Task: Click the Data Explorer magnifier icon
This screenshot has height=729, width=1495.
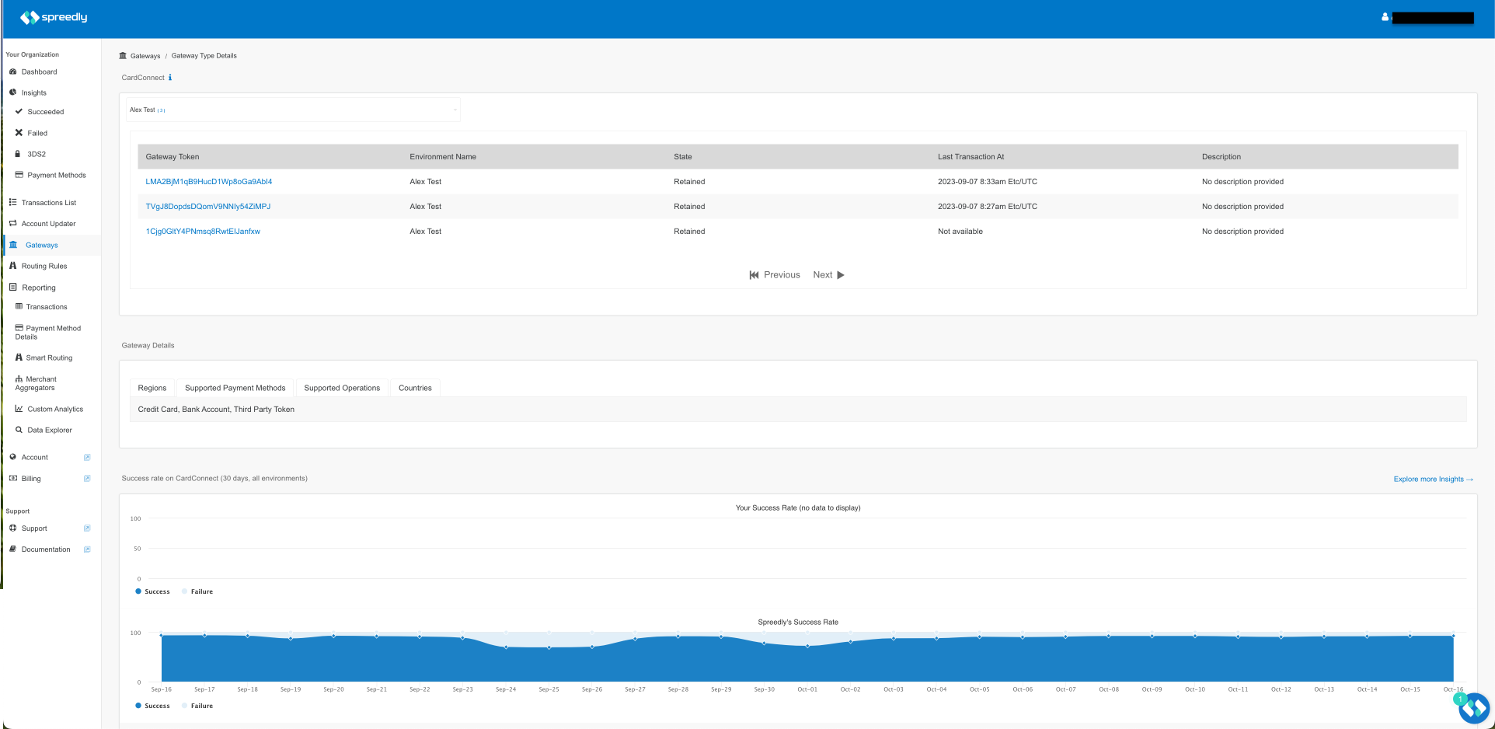Action: pos(19,430)
